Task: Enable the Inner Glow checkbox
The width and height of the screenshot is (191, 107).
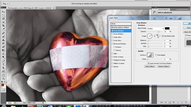Action: coord(113,40)
